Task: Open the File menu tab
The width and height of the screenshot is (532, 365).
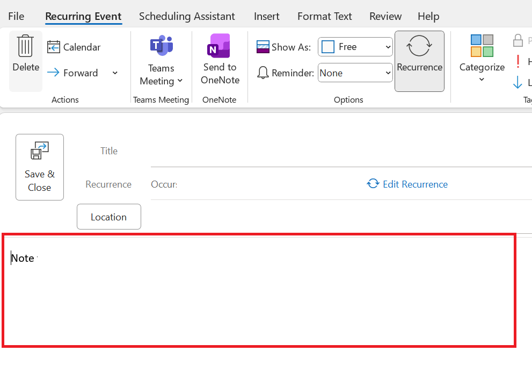Action: [16, 16]
